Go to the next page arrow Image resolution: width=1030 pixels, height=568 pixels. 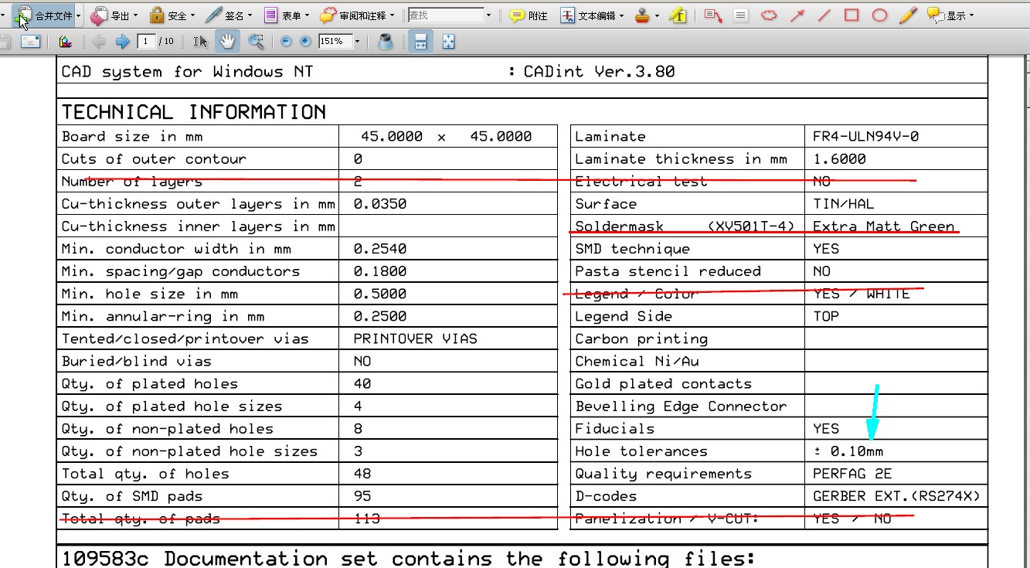[122, 42]
